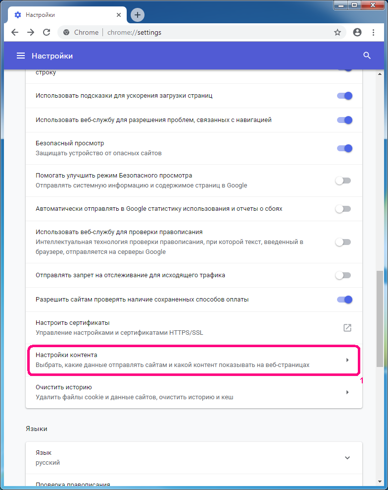Click the vertical page scrollbar thumb

click(x=380, y=317)
